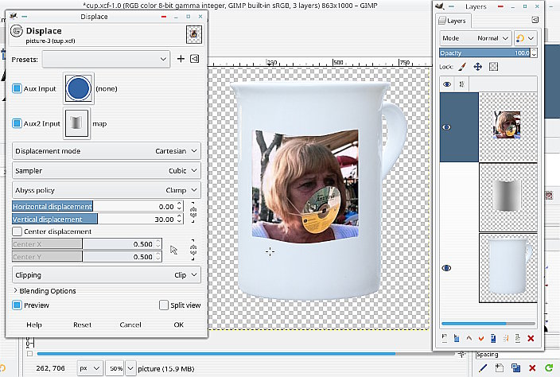Image resolution: width=560 pixels, height=377 pixels.
Task: Click the Vertical displacement slider
Action: (x=94, y=219)
